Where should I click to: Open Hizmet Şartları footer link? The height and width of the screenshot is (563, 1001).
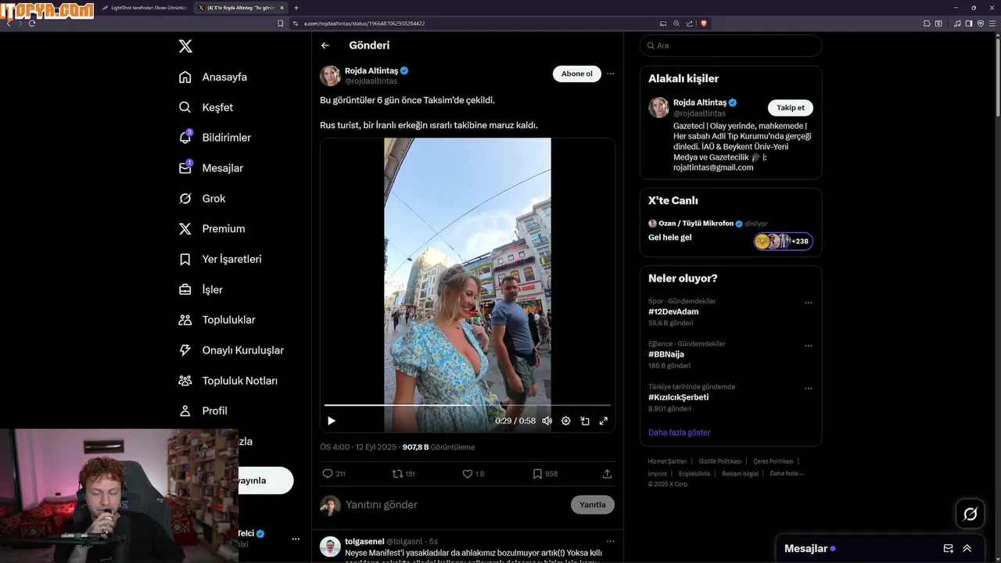click(667, 461)
